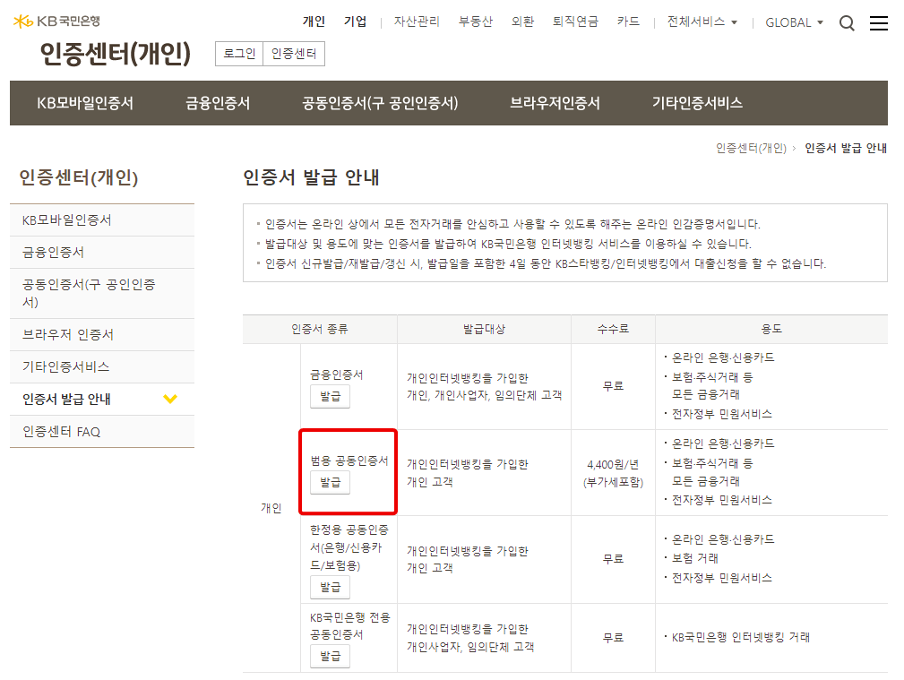Click the 인증센터(개인) sidebar heading
The width and height of the screenshot is (904, 680).
click(79, 177)
